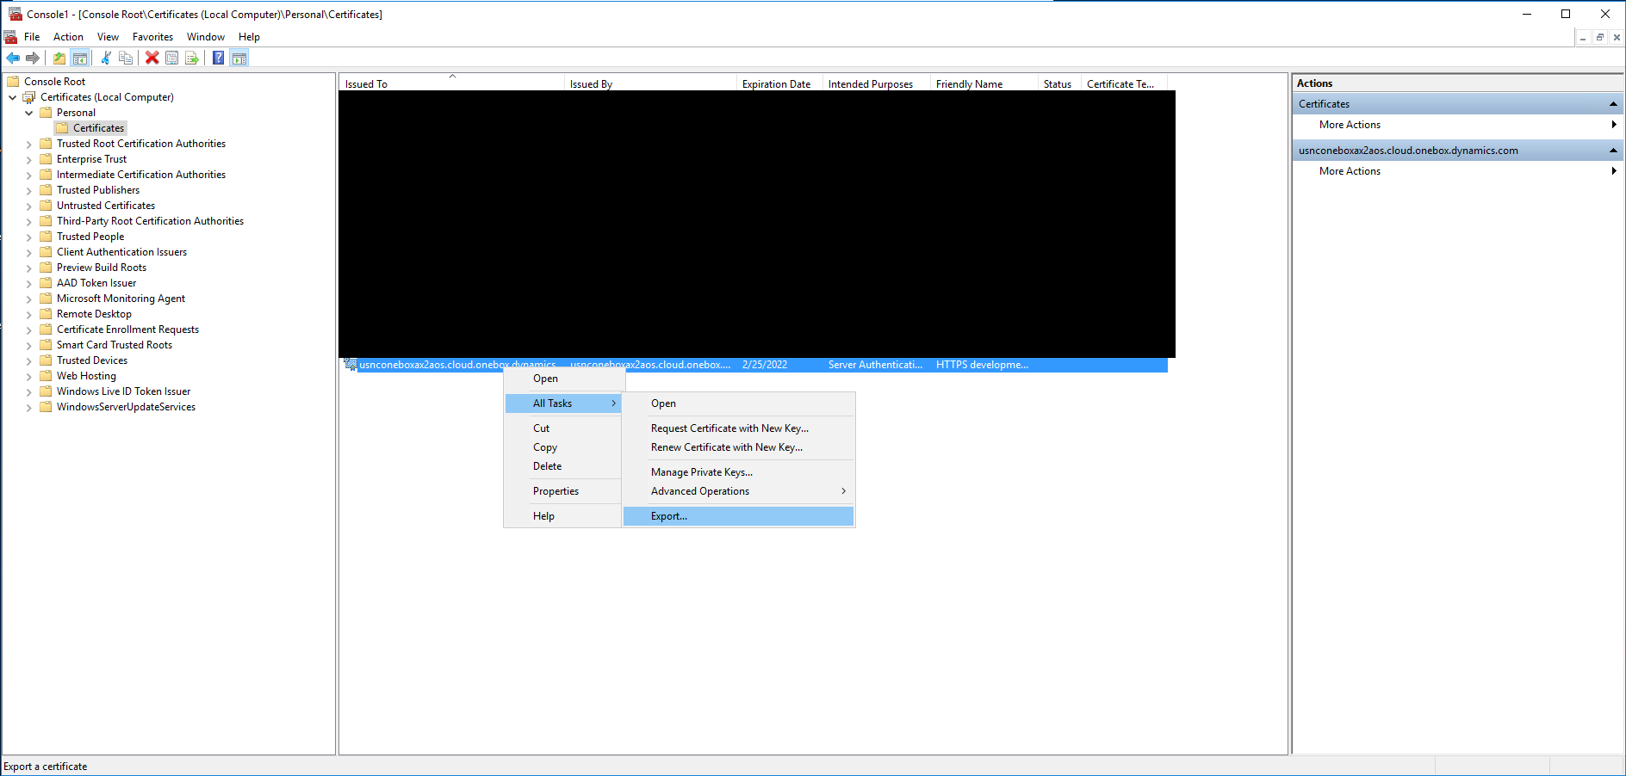The image size is (1626, 776).
Task: Click More Actions under Certificates section
Action: pyautogui.click(x=1350, y=125)
